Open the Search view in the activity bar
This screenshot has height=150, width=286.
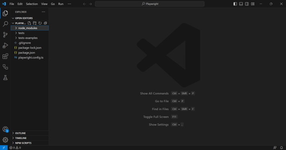click(5, 24)
